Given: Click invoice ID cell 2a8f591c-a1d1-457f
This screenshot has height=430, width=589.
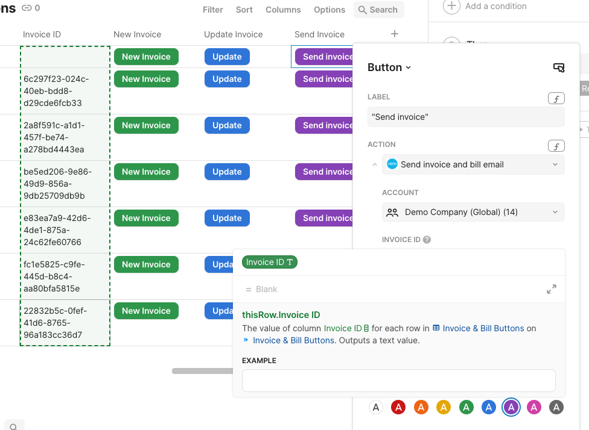Looking at the screenshot, I should 65,137.
